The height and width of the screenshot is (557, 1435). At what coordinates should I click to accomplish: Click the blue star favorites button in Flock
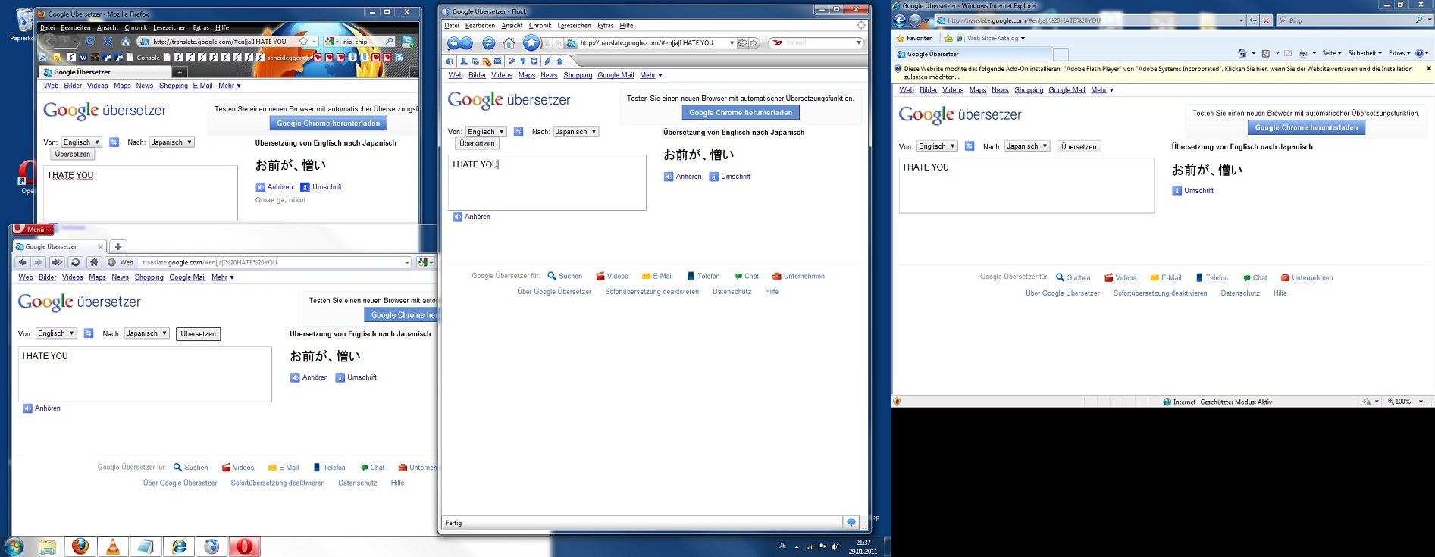(x=531, y=43)
